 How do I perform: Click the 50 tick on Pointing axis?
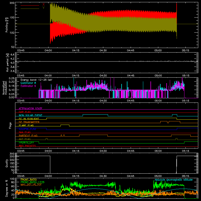pyautogui.click(x=13, y=47)
